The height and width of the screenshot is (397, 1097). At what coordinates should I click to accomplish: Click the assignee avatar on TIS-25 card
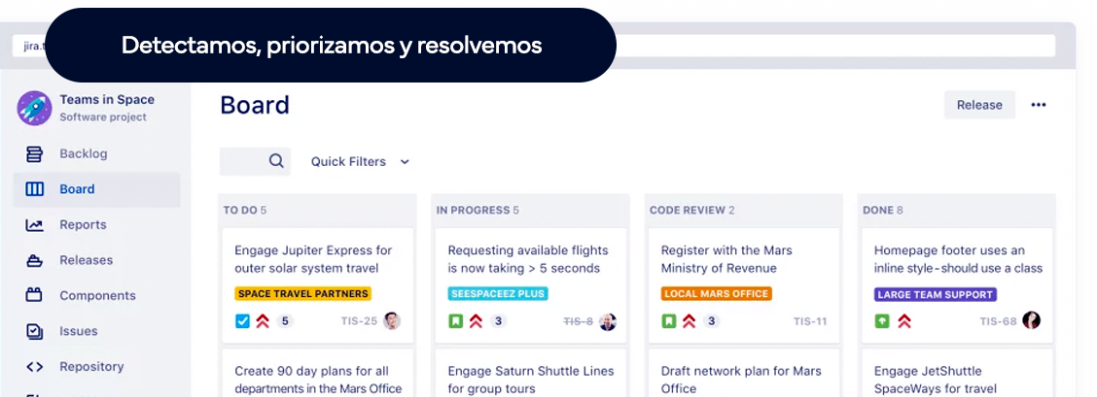(x=392, y=321)
